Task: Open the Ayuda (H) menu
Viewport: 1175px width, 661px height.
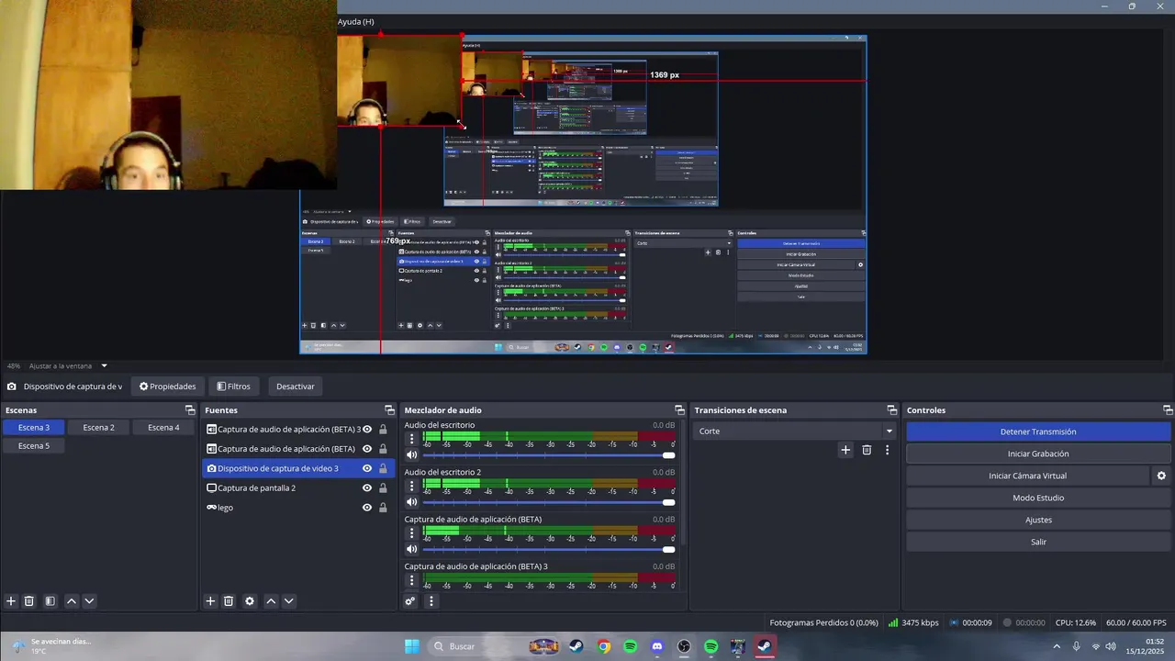Action: click(x=355, y=21)
